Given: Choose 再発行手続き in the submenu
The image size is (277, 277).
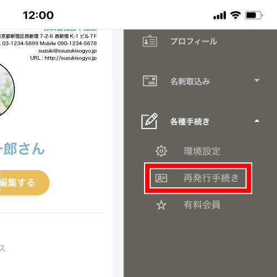Looking at the screenshot, I should 211,178.
